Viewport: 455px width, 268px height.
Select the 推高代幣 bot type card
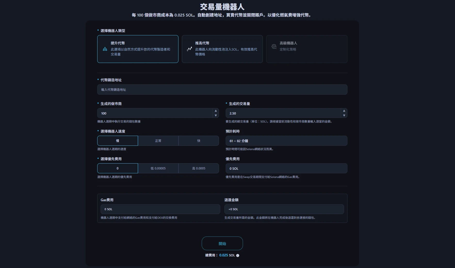point(222,49)
